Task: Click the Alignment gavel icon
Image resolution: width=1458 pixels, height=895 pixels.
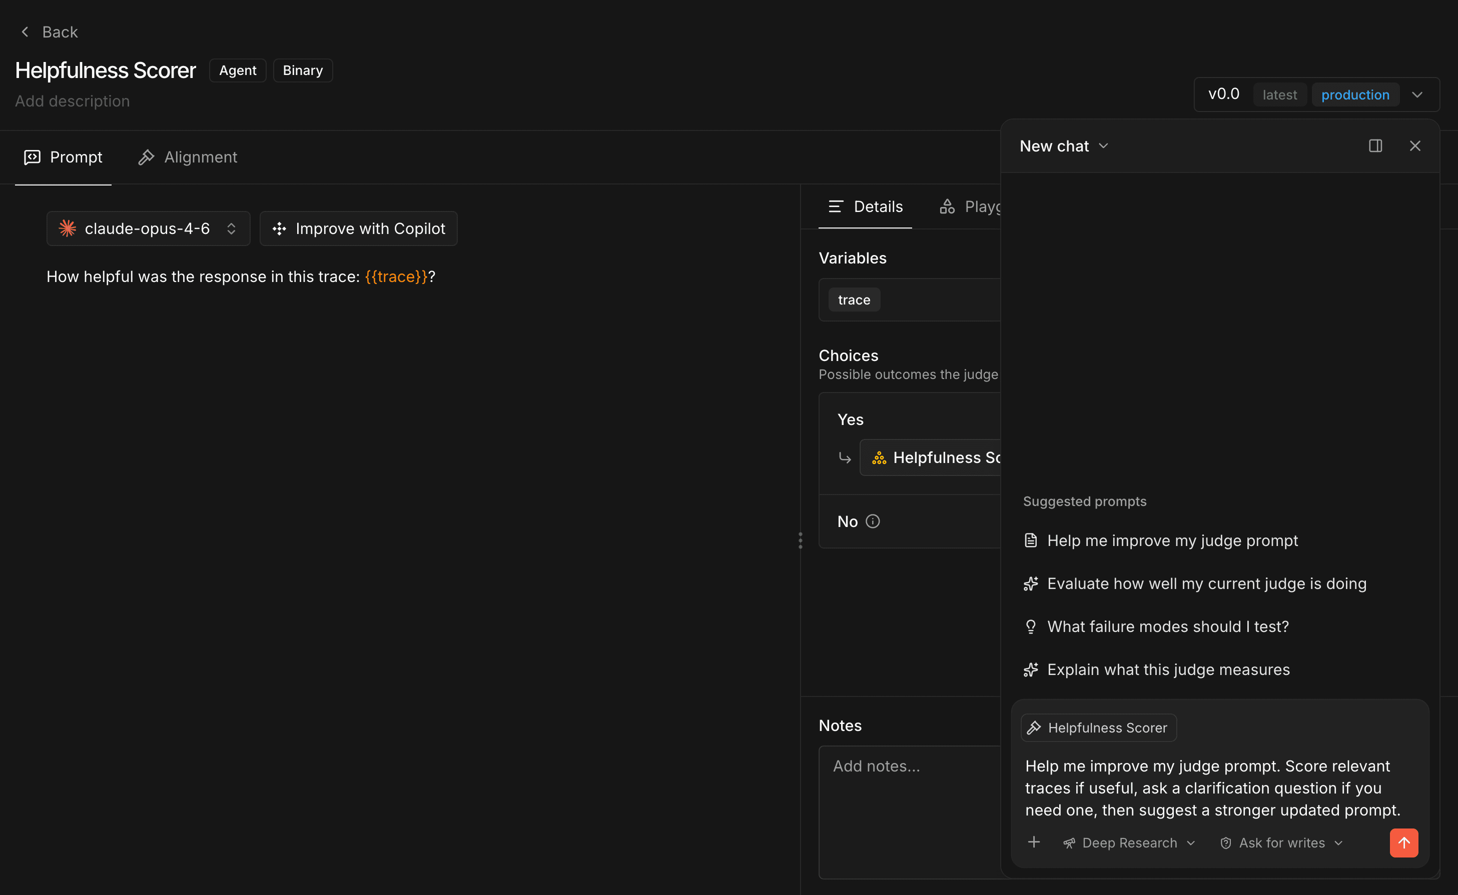Action: pyautogui.click(x=146, y=157)
